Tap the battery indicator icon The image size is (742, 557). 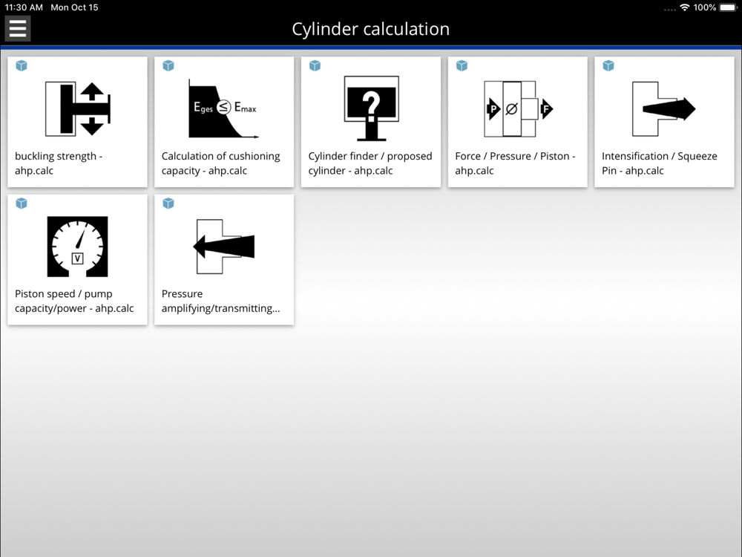[729, 7]
